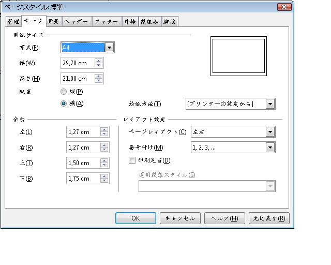The width and height of the screenshot is (331, 265).
Task: Open the 給紙方法 paper tray dropdown
Action: (x=270, y=104)
